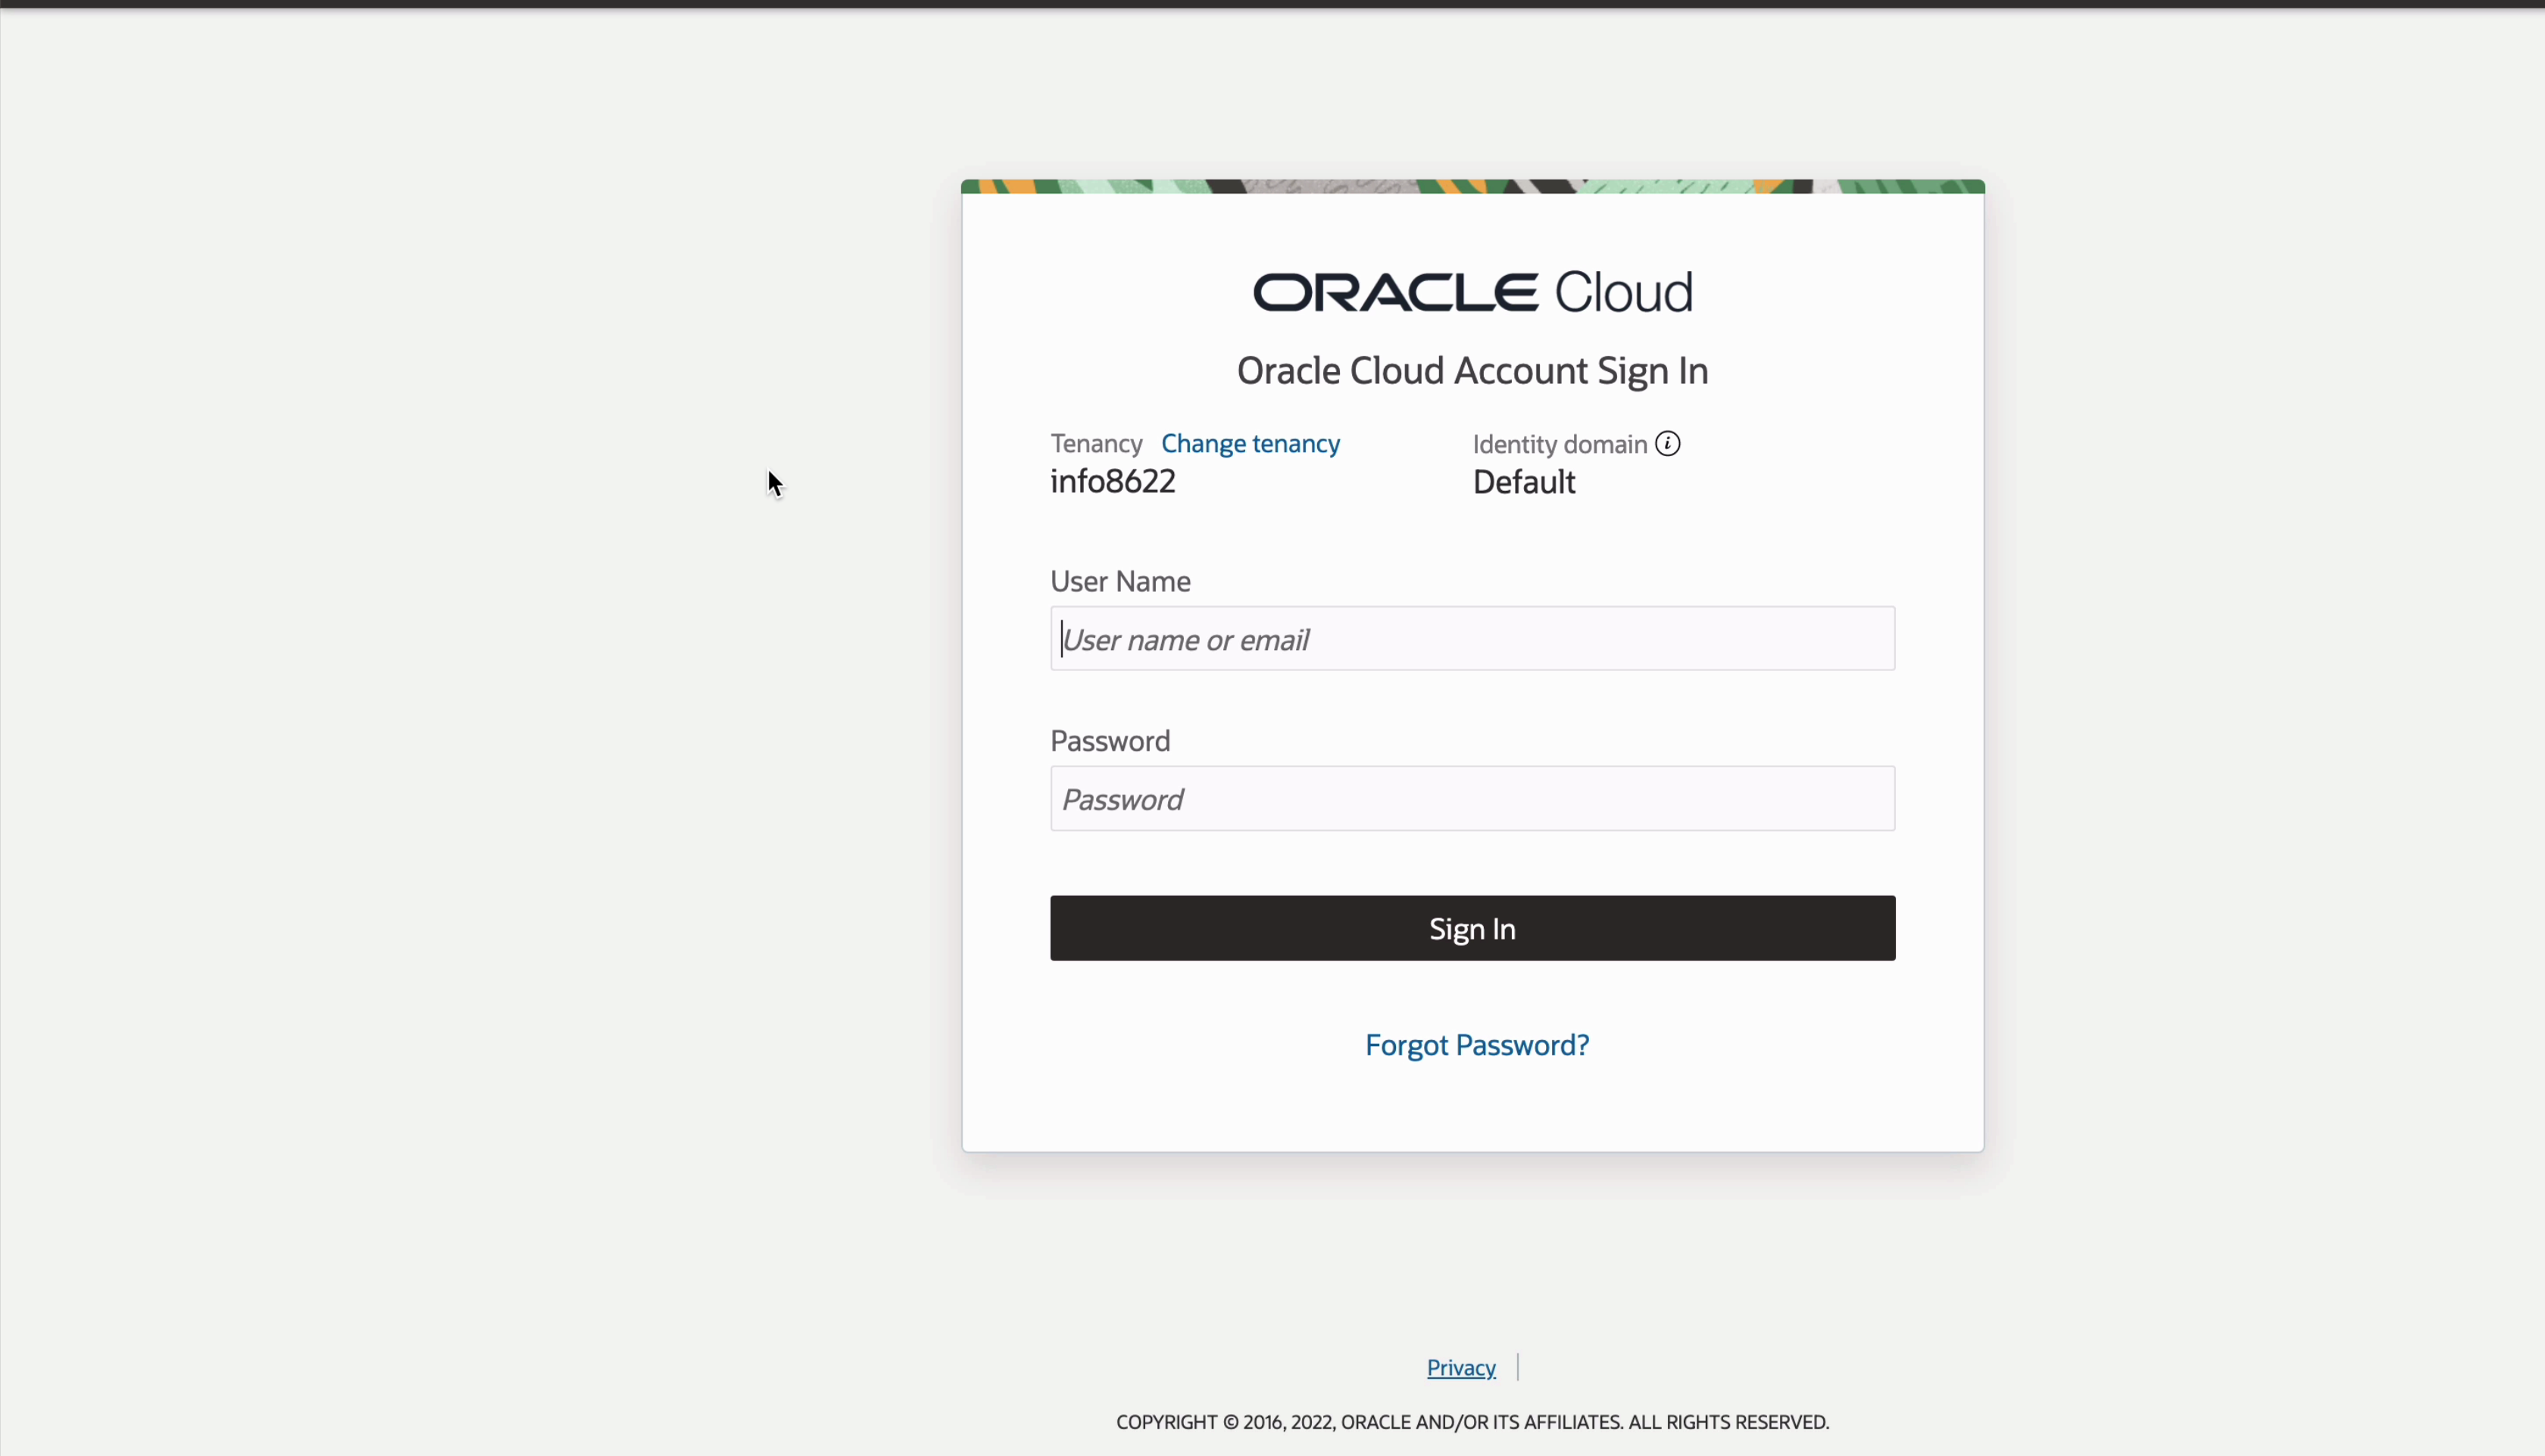
Task: Click the tenancy name info8622
Action: 1113,482
